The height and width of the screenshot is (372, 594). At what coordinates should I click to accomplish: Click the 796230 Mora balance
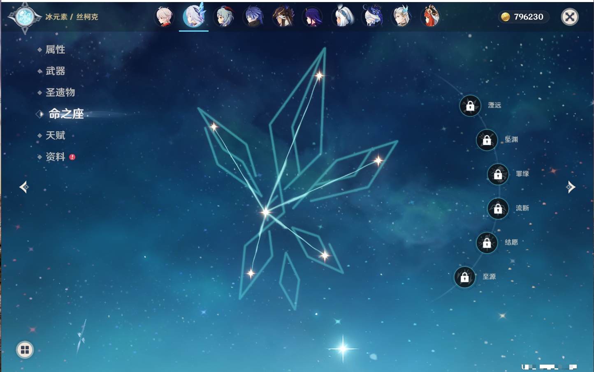(x=523, y=17)
